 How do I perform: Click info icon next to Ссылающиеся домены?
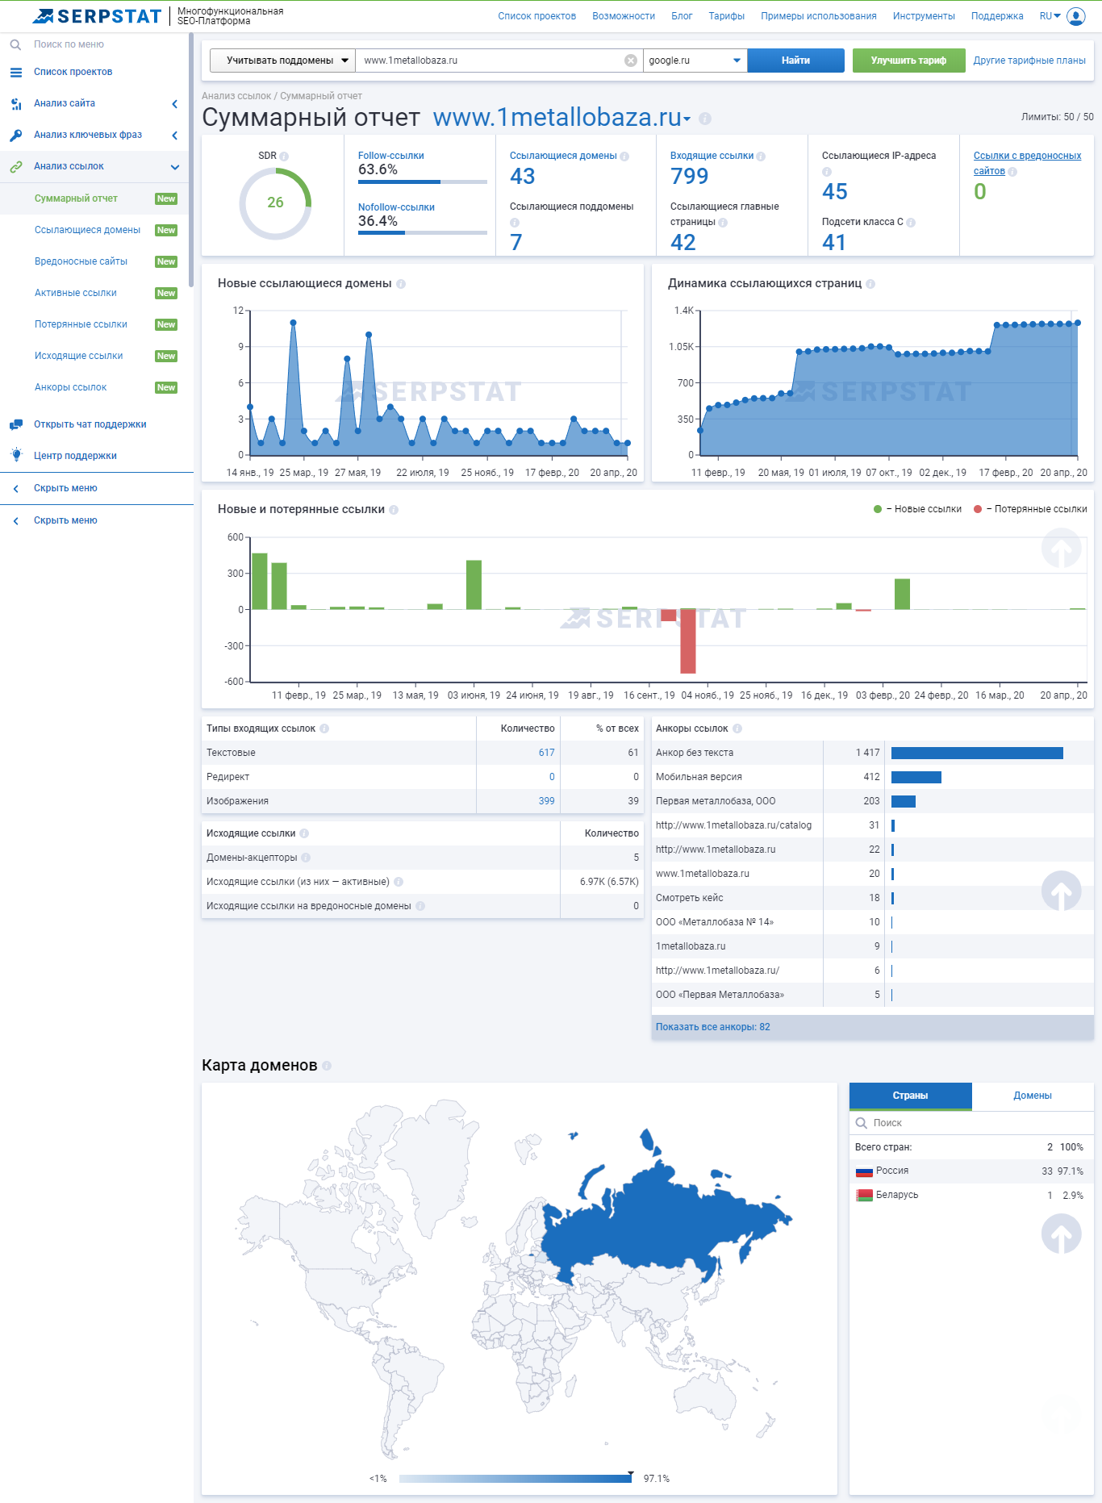[x=624, y=157]
